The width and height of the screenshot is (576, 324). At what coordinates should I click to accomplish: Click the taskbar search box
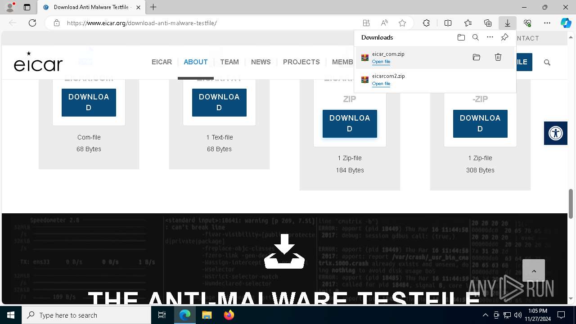click(86, 315)
